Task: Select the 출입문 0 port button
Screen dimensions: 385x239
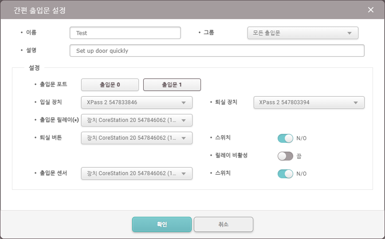Action: coord(110,85)
